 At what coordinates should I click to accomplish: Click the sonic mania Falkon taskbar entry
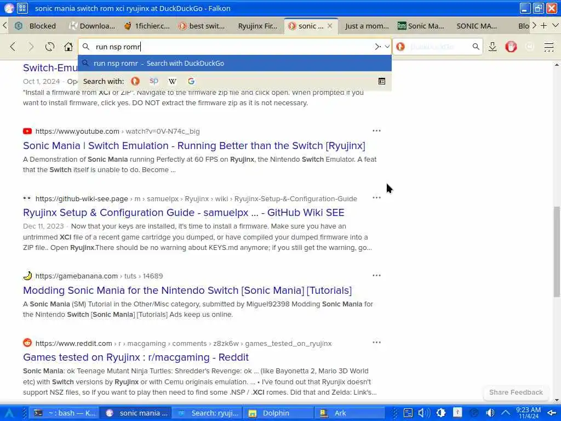coord(136,413)
